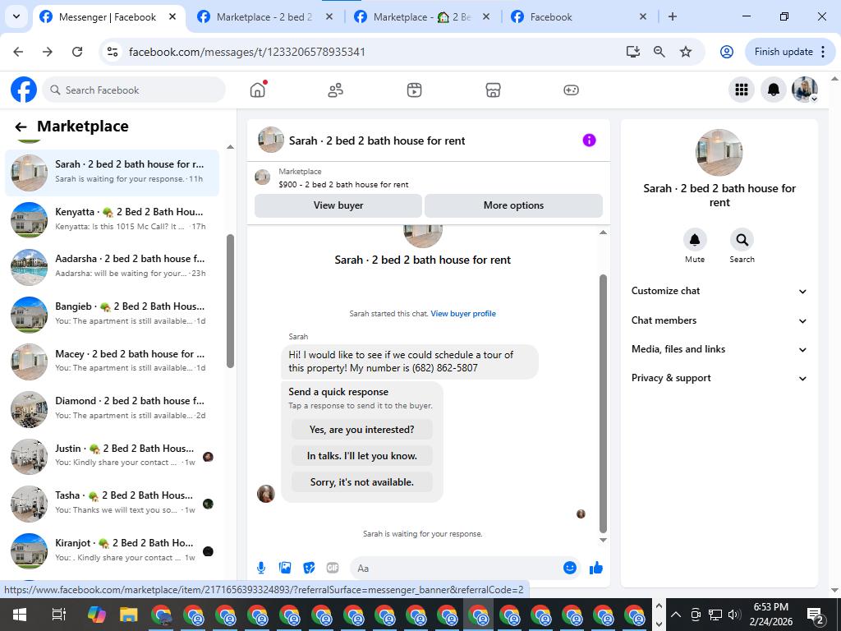Click the conversation list scrollbar
This screenshot has width=841, height=631.
(x=230, y=301)
